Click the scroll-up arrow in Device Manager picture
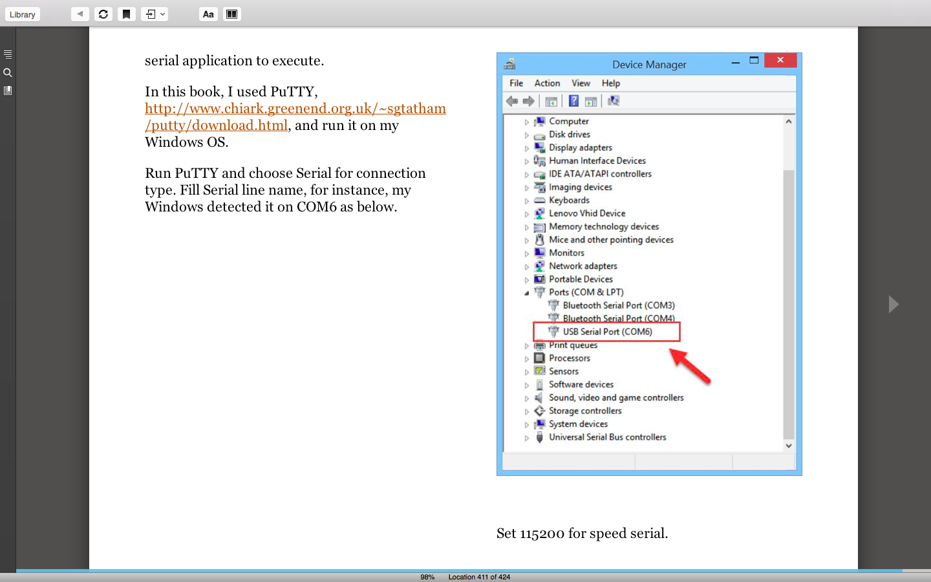 pyautogui.click(x=789, y=122)
